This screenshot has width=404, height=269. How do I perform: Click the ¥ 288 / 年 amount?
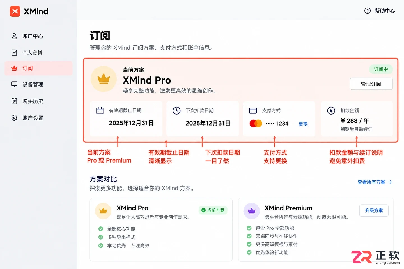click(x=355, y=121)
